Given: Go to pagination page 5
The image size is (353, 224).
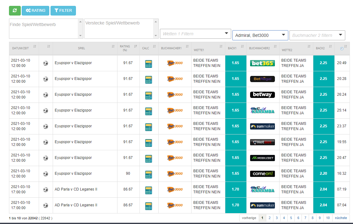Looking at the screenshot, I should coord(291,218).
